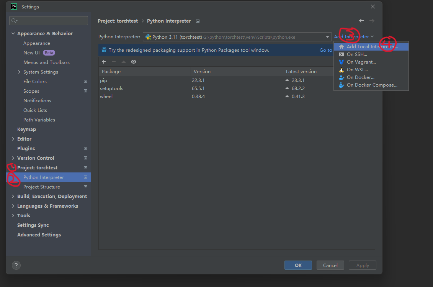Click upgrade arrow next to wheel 0.41.3
The height and width of the screenshot is (287, 433).
click(287, 96)
